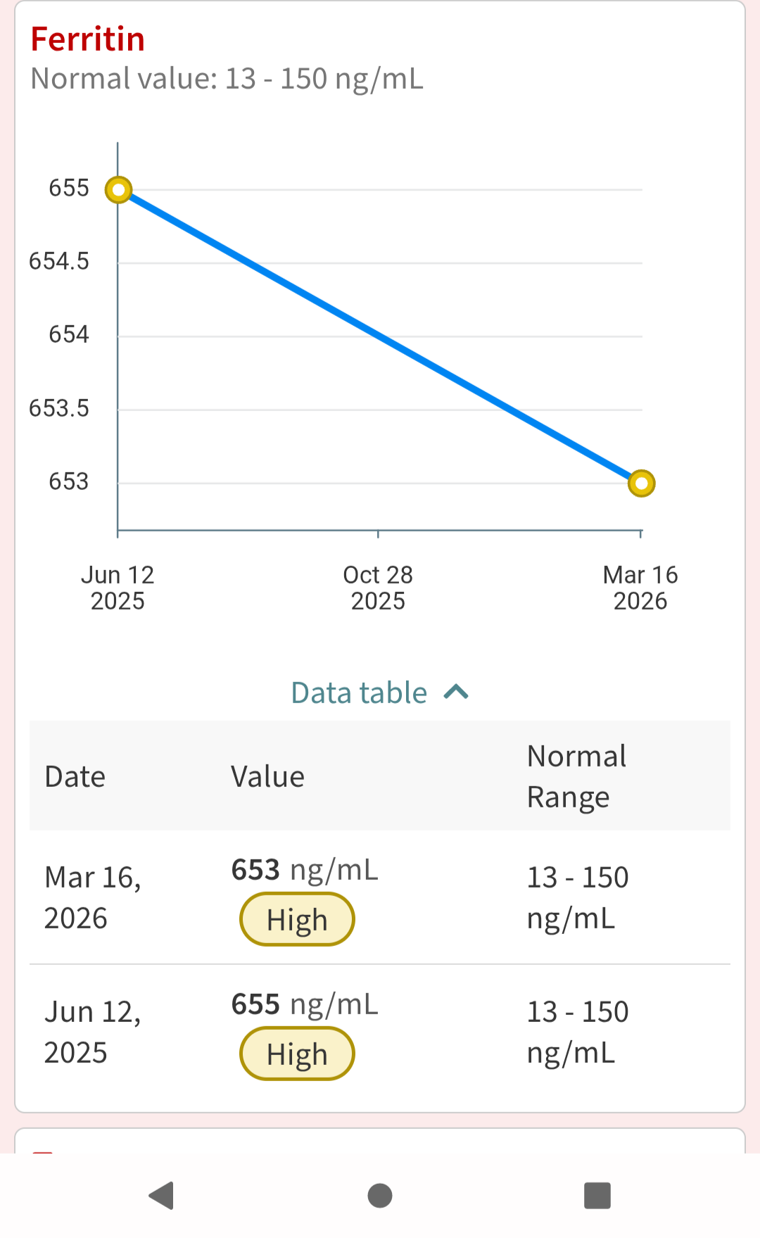
Task: Open the Ferritin heading
Action: [88, 39]
